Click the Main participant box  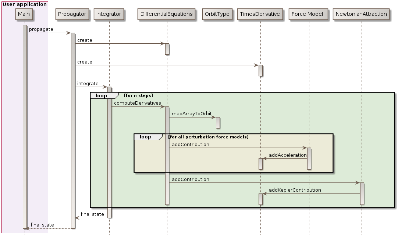[x=24, y=14]
